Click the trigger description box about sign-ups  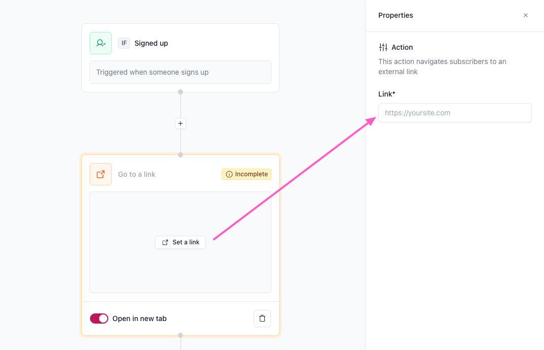pyautogui.click(x=180, y=72)
